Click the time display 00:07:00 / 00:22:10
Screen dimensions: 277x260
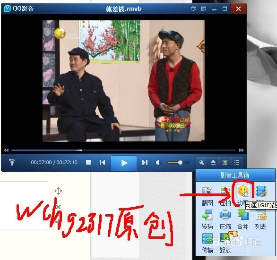point(54,162)
